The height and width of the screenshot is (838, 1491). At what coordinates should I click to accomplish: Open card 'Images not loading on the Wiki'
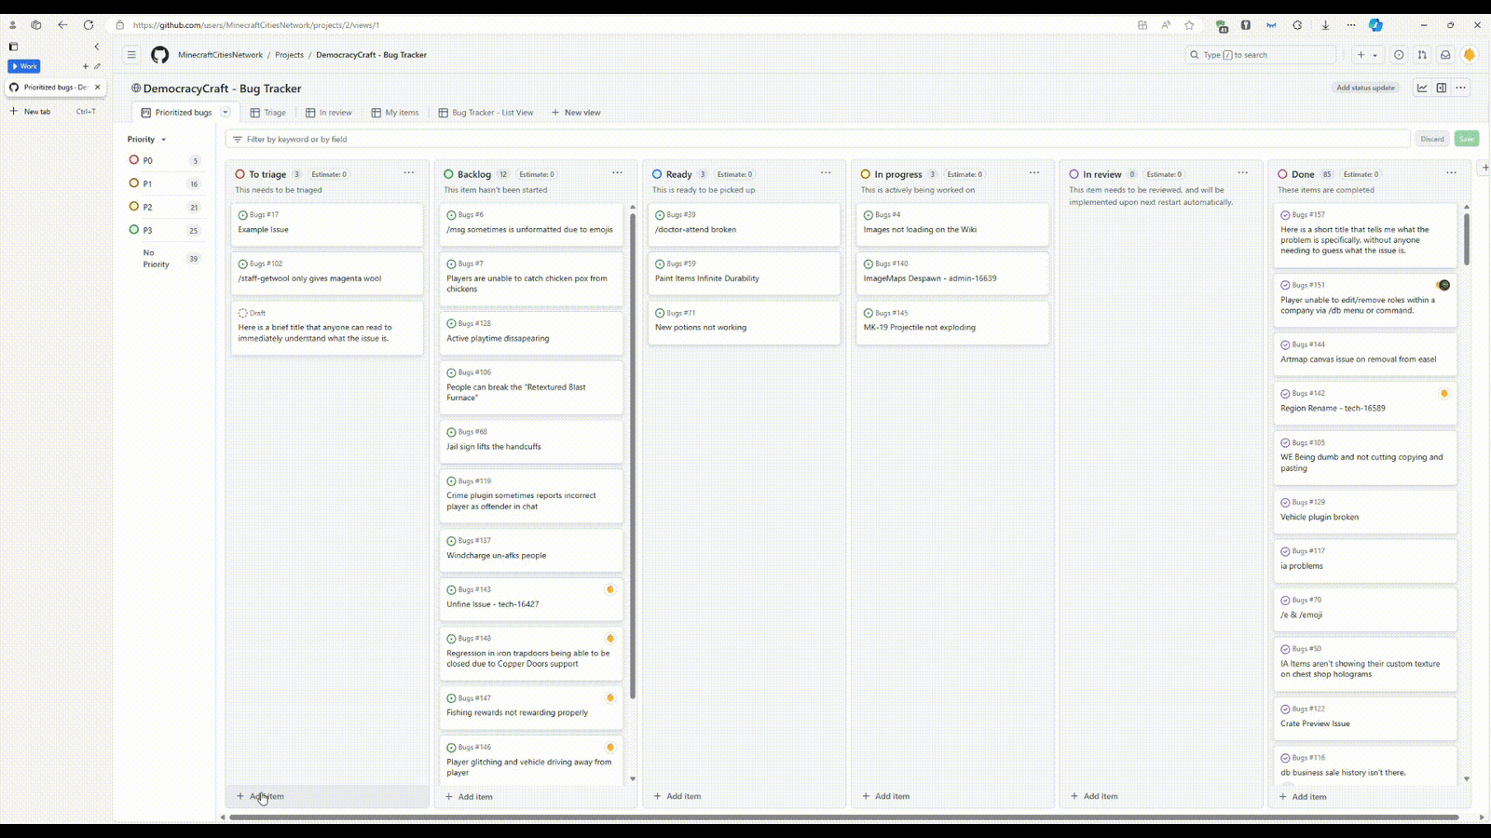pos(952,224)
